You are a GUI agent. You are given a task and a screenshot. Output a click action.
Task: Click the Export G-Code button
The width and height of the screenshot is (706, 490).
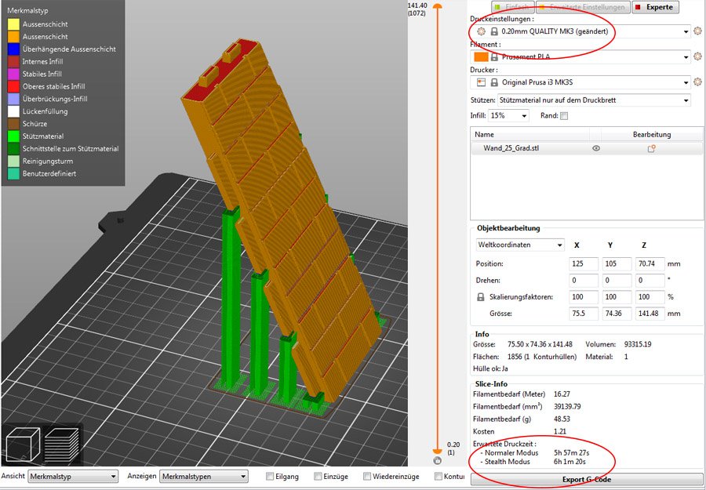(x=586, y=480)
